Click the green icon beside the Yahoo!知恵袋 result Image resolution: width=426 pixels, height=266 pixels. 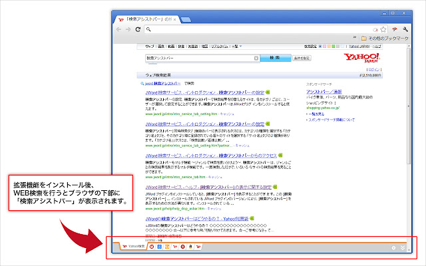[252, 218]
